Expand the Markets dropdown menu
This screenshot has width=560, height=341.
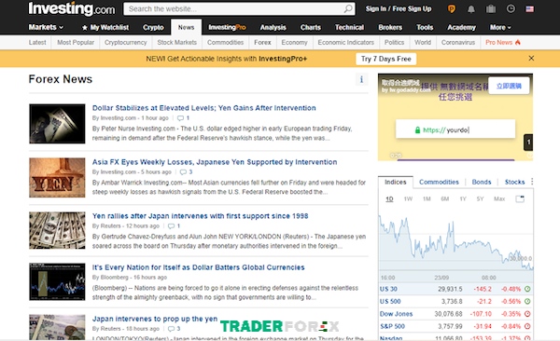coord(46,27)
